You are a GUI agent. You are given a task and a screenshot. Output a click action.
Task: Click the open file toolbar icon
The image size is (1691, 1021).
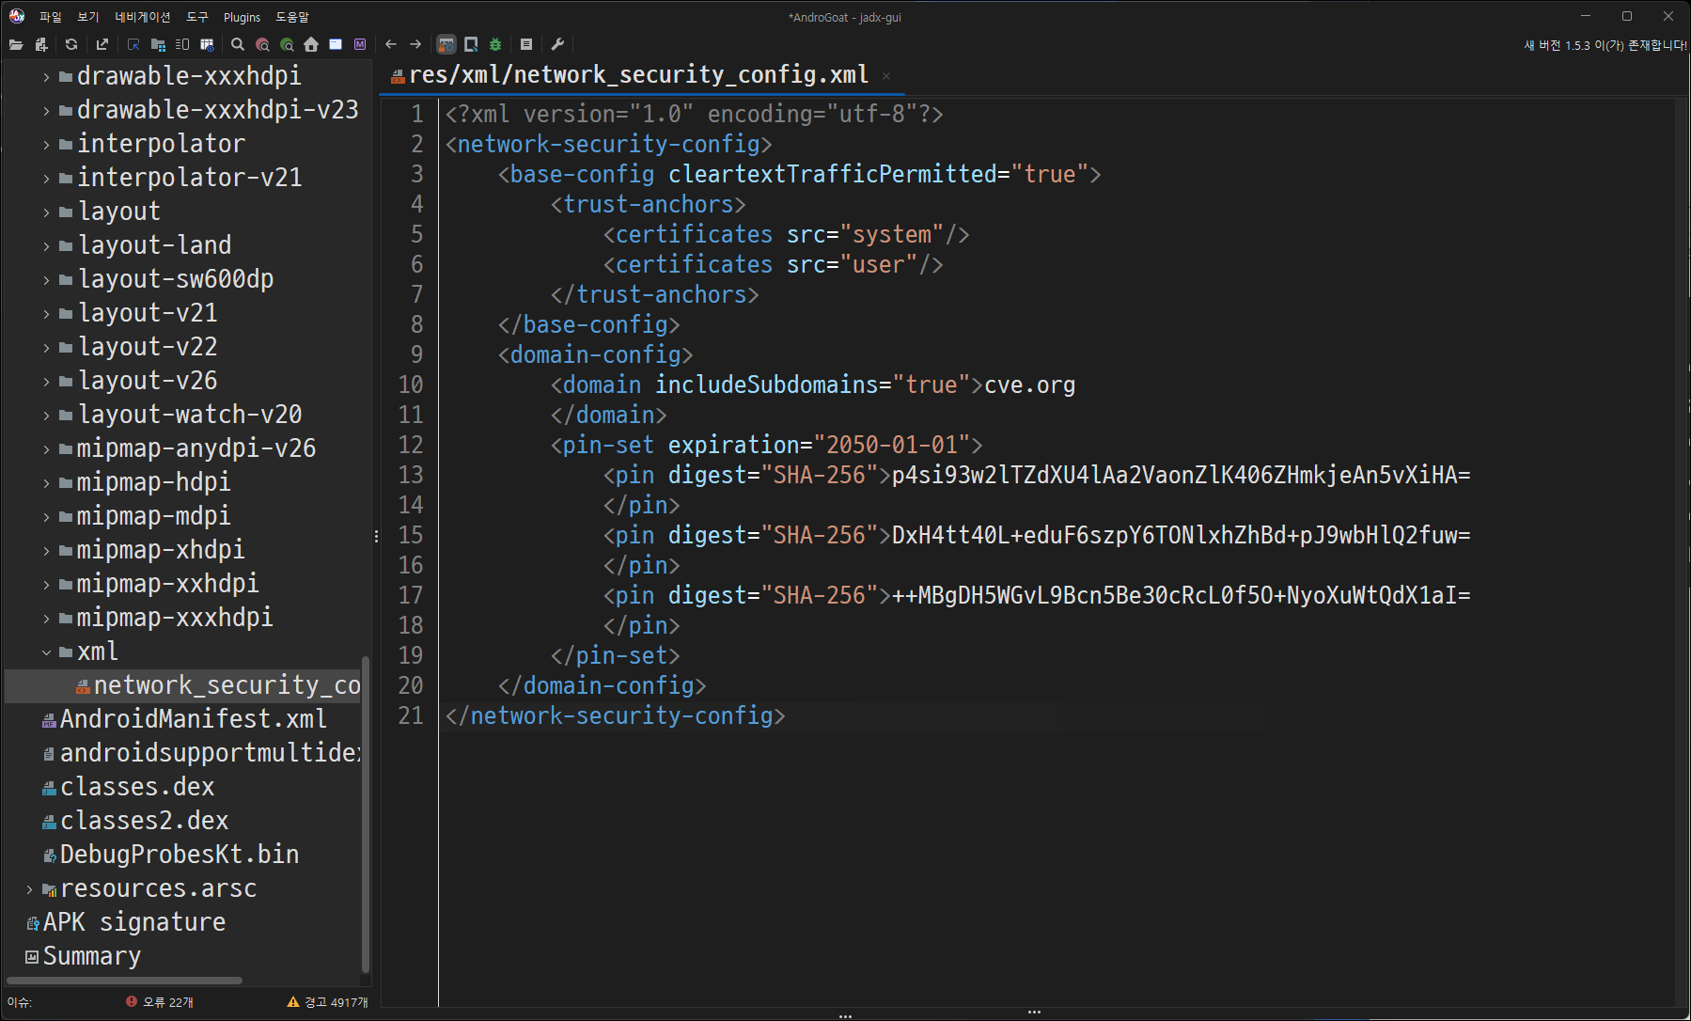[16, 44]
